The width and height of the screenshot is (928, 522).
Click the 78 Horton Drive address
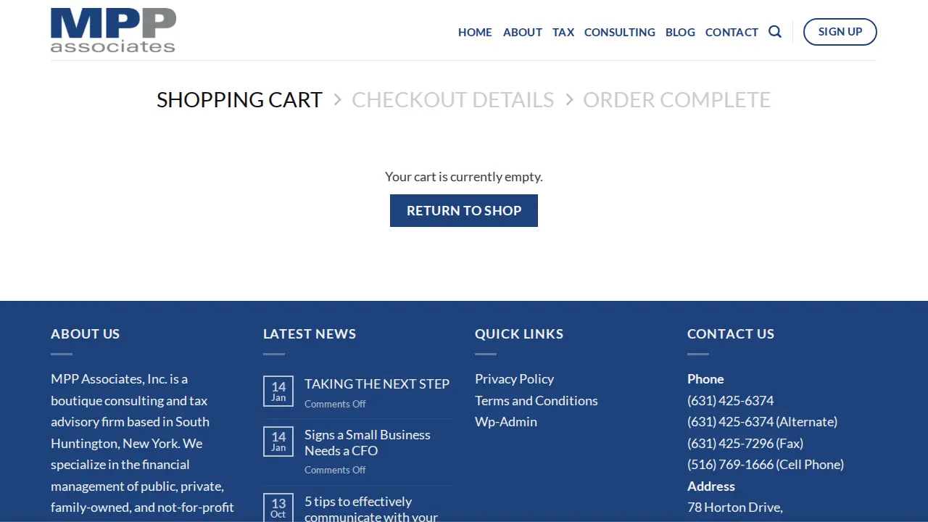(x=735, y=507)
